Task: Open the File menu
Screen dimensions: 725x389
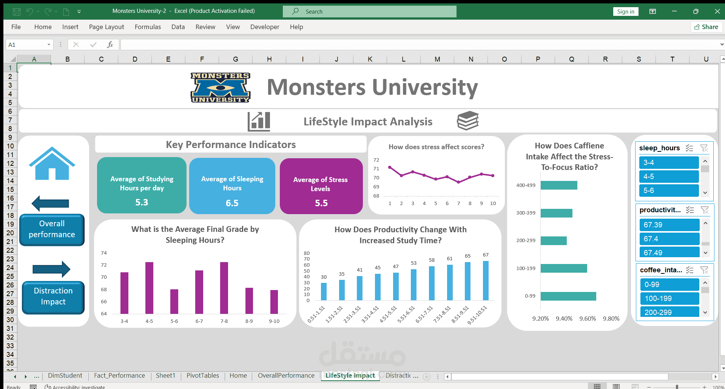Action: [x=16, y=27]
